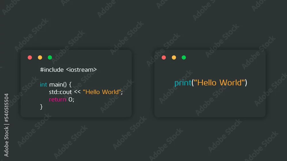The width and height of the screenshot is (287, 161).
Task: Minimize the Python window using yellow dot
Action: tap(174, 57)
